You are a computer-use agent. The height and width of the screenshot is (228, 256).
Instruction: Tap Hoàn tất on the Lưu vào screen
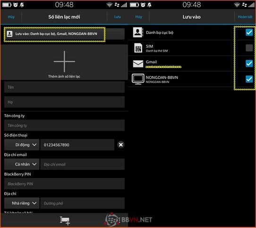245,17
